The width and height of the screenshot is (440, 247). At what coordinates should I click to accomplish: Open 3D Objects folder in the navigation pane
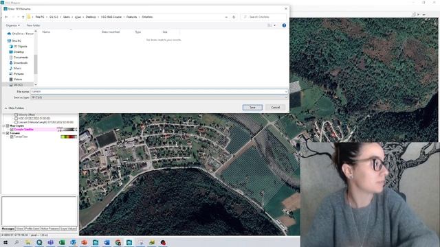(19, 47)
